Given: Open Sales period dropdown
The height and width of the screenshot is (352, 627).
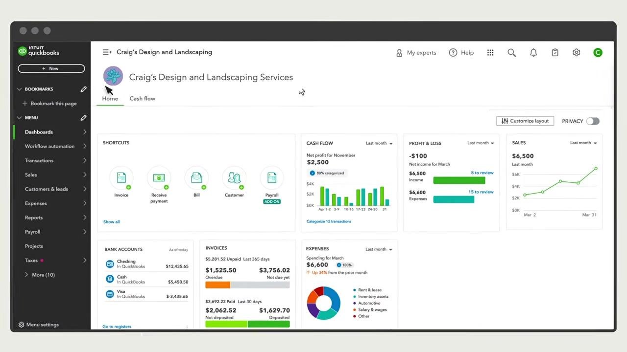Looking at the screenshot, I should pyautogui.click(x=583, y=143).
